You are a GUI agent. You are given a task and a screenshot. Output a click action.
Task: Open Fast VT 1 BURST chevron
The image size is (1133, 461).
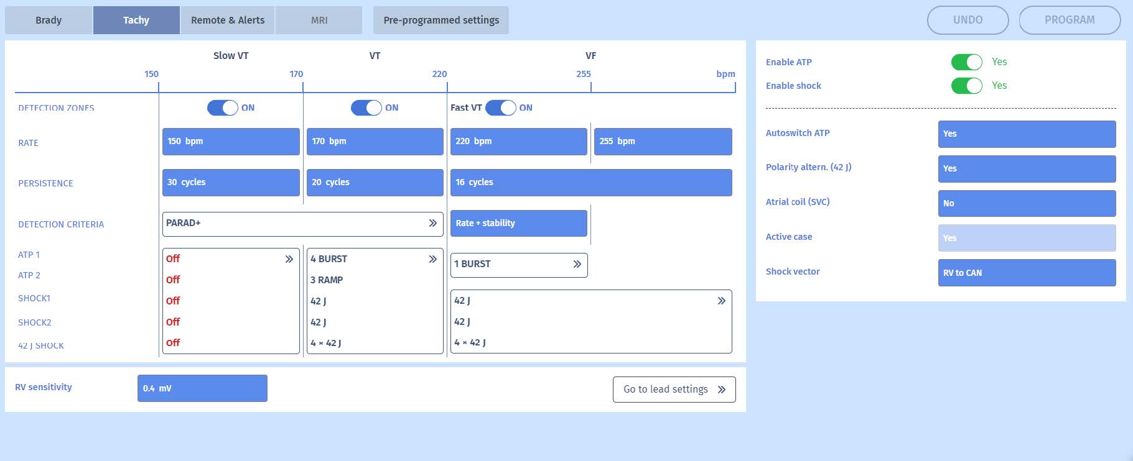point(577,264)
